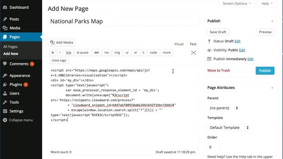283x159 pixels.
Task: Select Add New submenu item
Action: coord(11,54)
